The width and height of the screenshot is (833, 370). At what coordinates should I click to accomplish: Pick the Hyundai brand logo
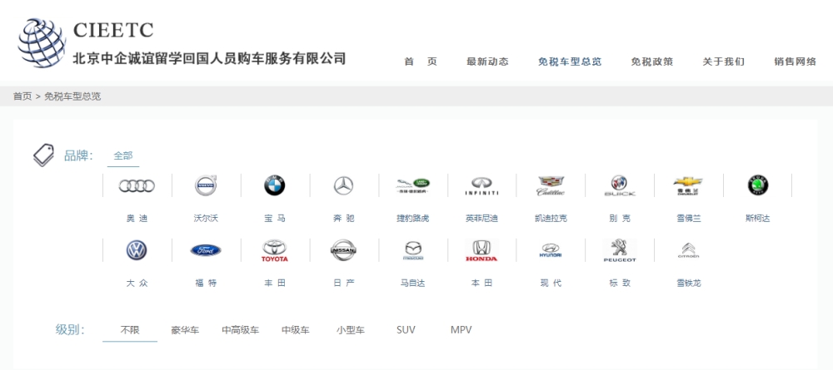pos(551,250)
